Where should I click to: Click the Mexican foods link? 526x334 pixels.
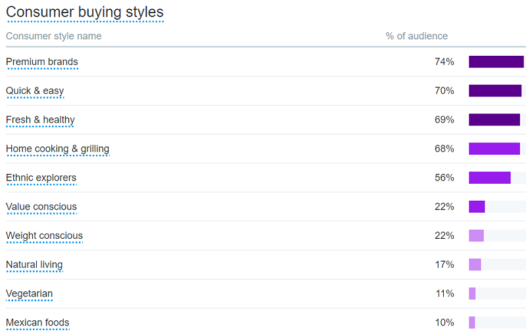pyautogui.click(x=37, y=322)
